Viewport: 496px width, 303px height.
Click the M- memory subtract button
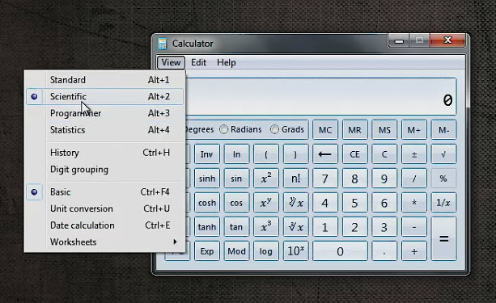pyautogui.click(x=443, y=130)
